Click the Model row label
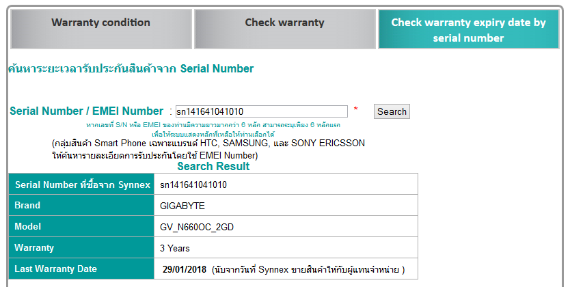The height and width of the screenshot is (287, 570). [x=28, y=226]
